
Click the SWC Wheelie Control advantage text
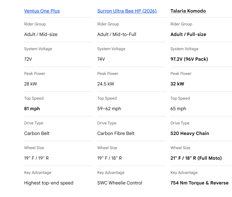point(120,183)
